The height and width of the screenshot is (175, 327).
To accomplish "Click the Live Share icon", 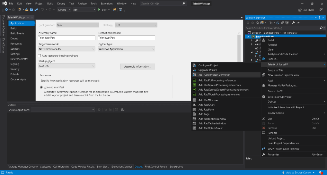I will pos(300,10).
